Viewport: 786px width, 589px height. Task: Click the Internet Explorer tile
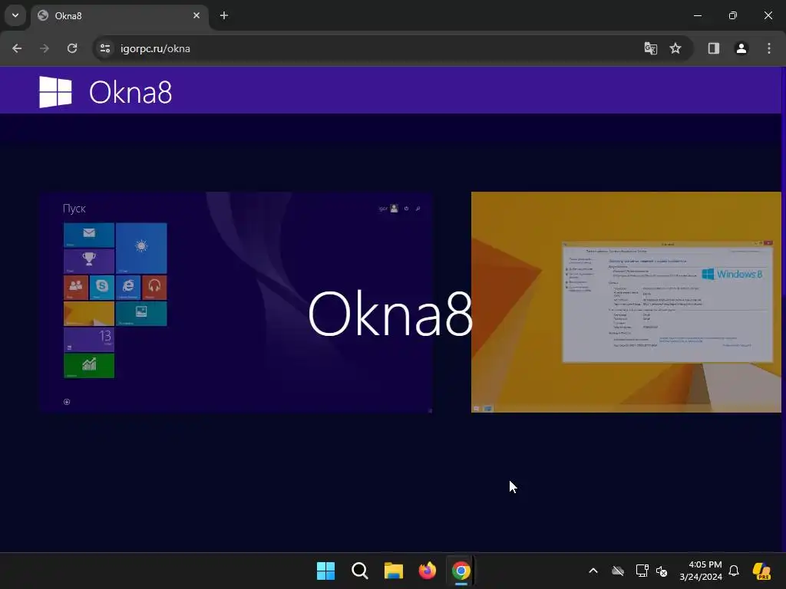click(x=128, y=287)
